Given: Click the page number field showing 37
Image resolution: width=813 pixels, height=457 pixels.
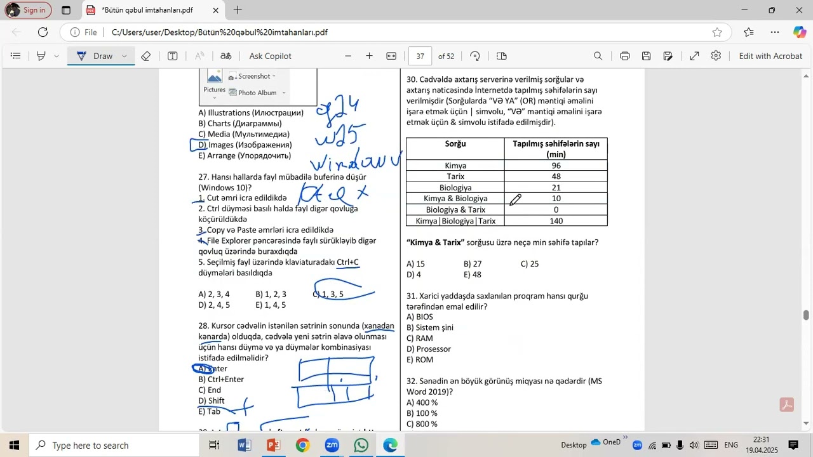Looking at the screenshot, I should pyautogui.click(x=420, y=56).
